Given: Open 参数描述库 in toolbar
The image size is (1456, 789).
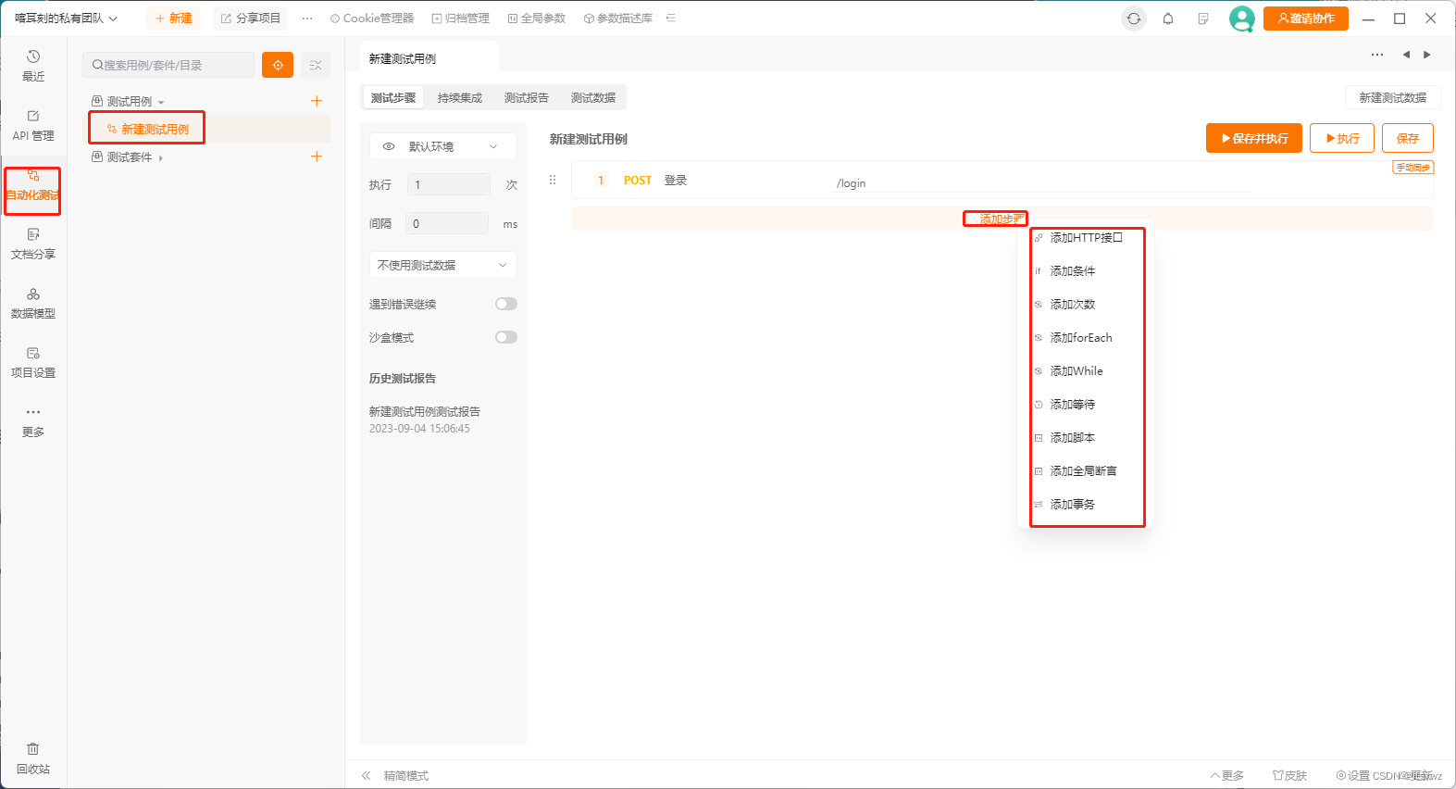Looking at the screenshot, I should click(617, 19).
